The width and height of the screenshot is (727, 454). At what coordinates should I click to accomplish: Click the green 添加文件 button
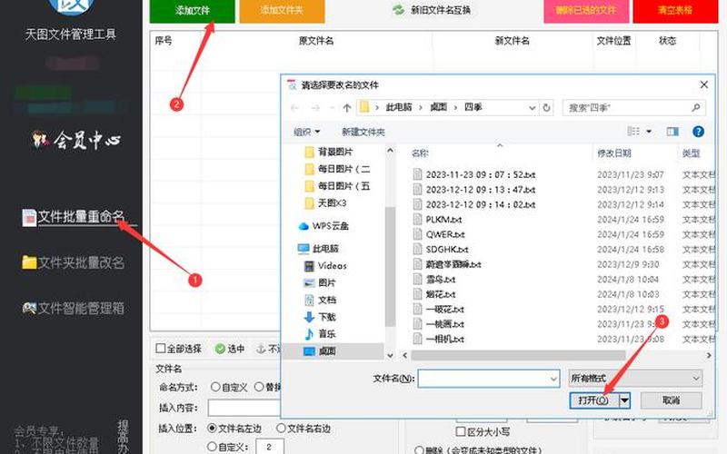[192, 10]
